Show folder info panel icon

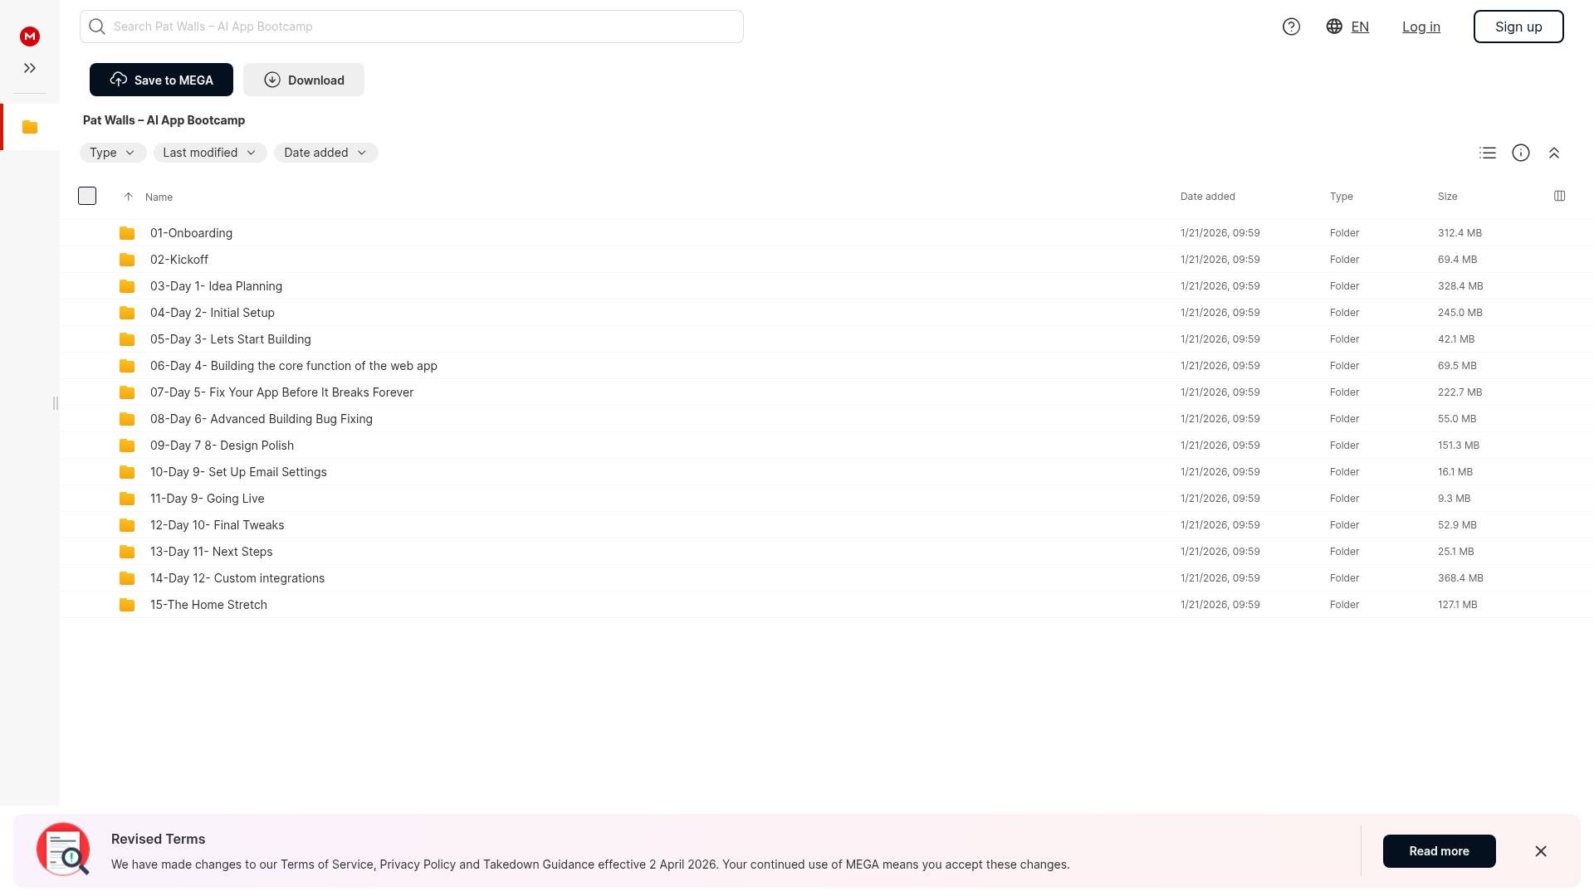(1521, 153)
